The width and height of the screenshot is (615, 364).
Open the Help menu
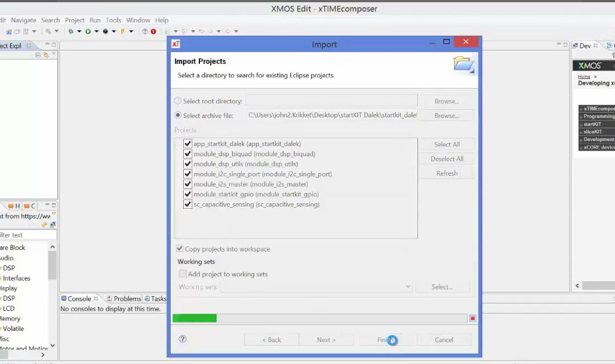[162, 20]
